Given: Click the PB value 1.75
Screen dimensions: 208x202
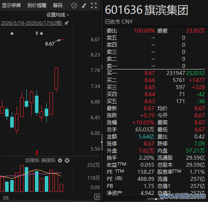Looking at the screenshot, I should 149,186.
